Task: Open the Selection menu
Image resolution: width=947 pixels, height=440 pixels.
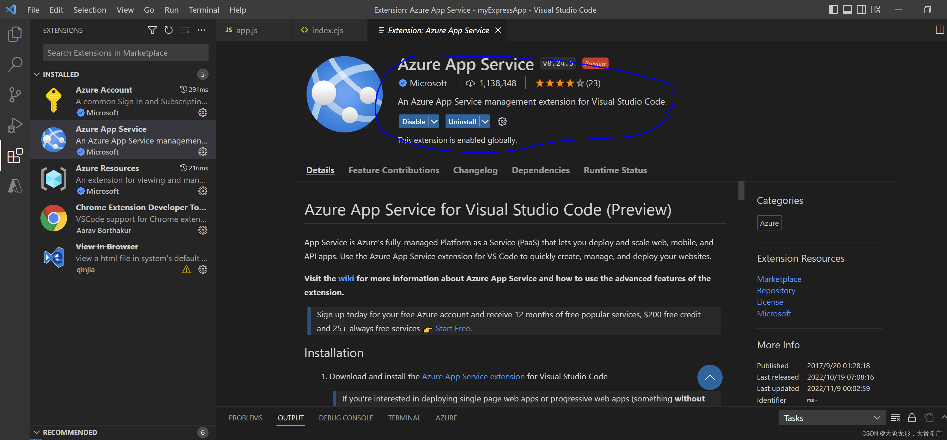Action: click(90, 9)
